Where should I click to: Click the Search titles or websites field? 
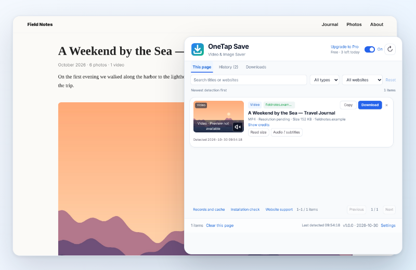point(249,80)
